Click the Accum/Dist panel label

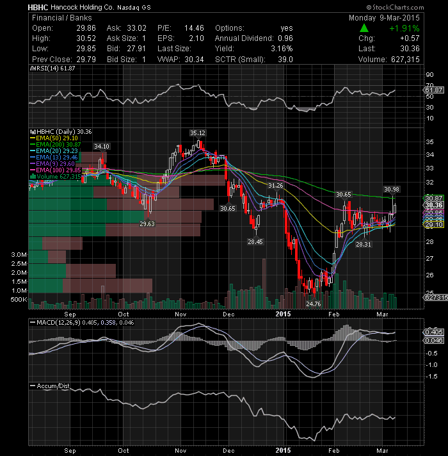pyautogui.click(x=53, y=386)
